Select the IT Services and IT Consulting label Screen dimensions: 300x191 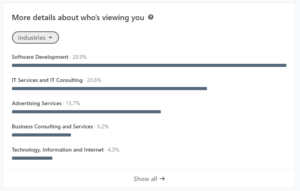click(x=47, y=80)
